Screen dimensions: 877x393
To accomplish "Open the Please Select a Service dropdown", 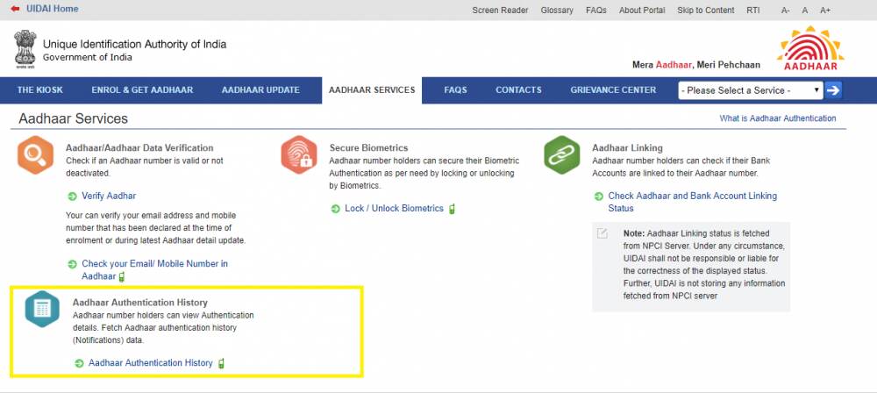I will point(750,90).
